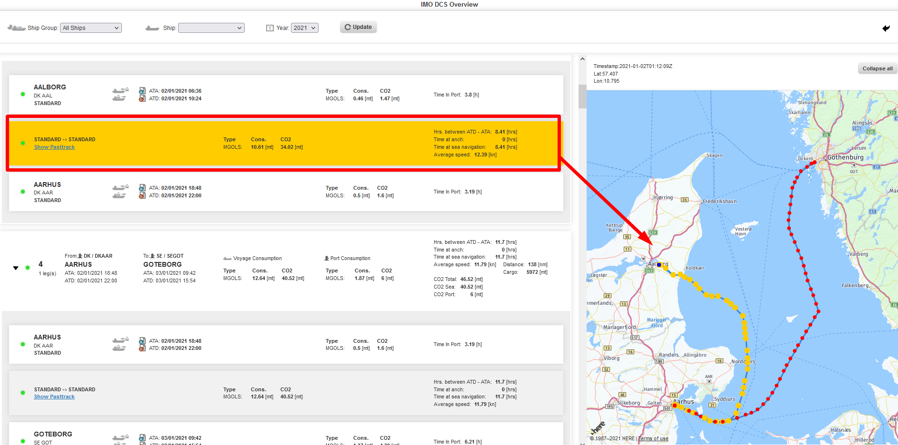Click ATA arrival icon in second AARHUS row
This screenshot has height=445, width=898.
(142, 341)
